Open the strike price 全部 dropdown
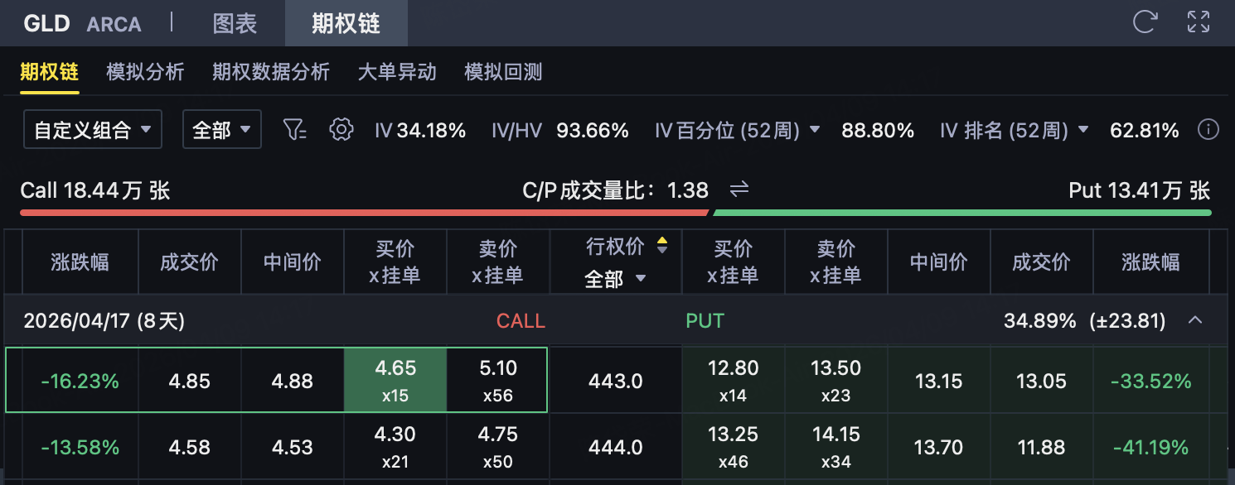1235x485 pixels. coord(615,279)
